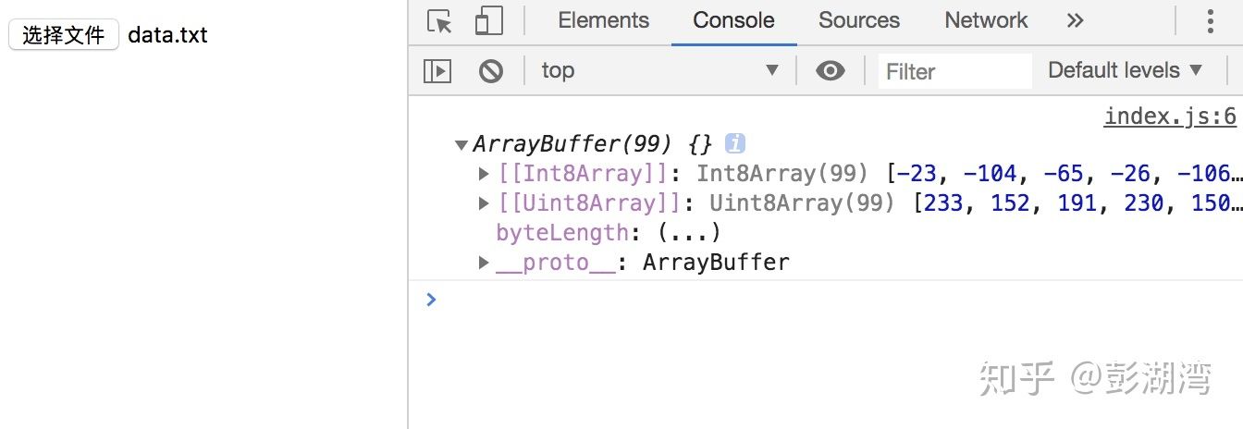
Task: Click the info badge beside ArrayBuffer(99)
Action: point(735,144)
